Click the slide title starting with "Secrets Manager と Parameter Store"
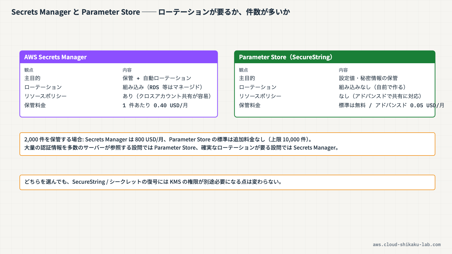 (151, 12)
